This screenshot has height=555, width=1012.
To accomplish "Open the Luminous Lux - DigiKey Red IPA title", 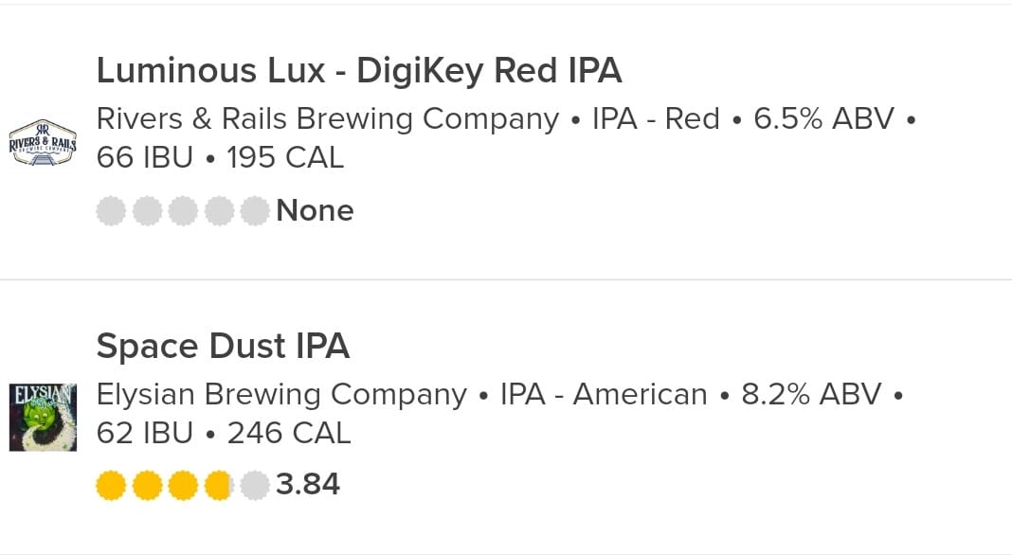I will point(359,70).
